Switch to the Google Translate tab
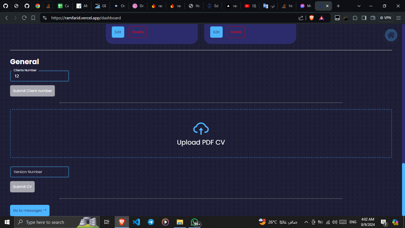Screen dimensions: 405x228 pyautogui.click(x=269, y=6)
